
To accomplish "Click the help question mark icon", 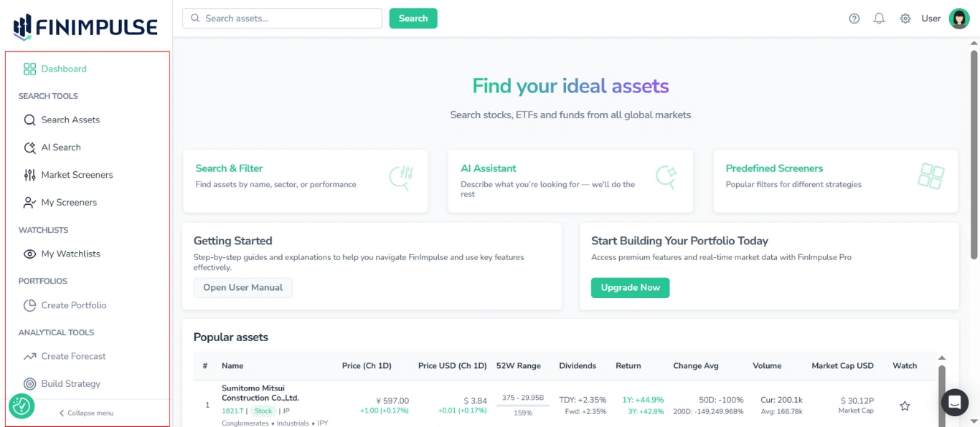I will pyautogui.click(x=854, y=19).
